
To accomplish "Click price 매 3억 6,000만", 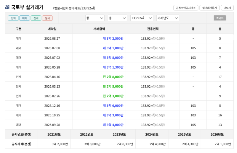I will pyautogui.click(x=113, y=106).
